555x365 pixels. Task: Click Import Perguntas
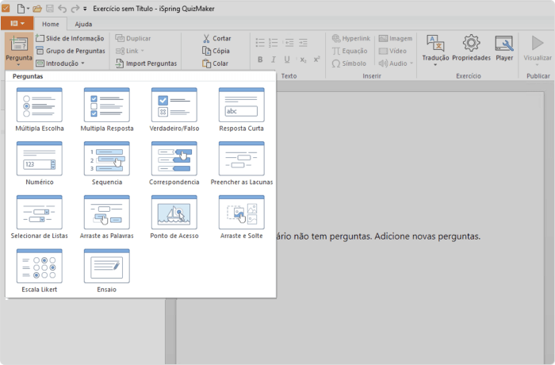pos(146,63)
